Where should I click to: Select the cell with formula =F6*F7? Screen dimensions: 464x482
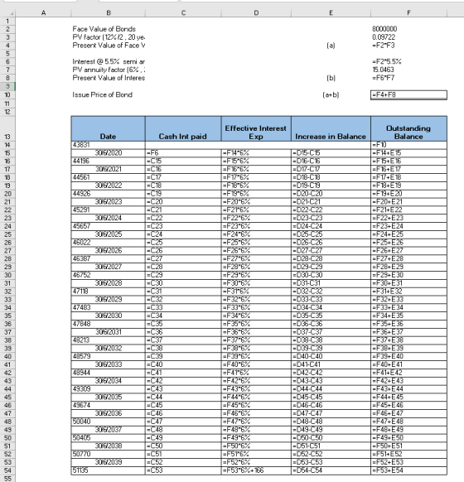(409, 78)
